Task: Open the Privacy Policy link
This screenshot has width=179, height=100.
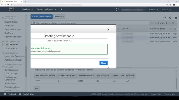Action: 156,94
